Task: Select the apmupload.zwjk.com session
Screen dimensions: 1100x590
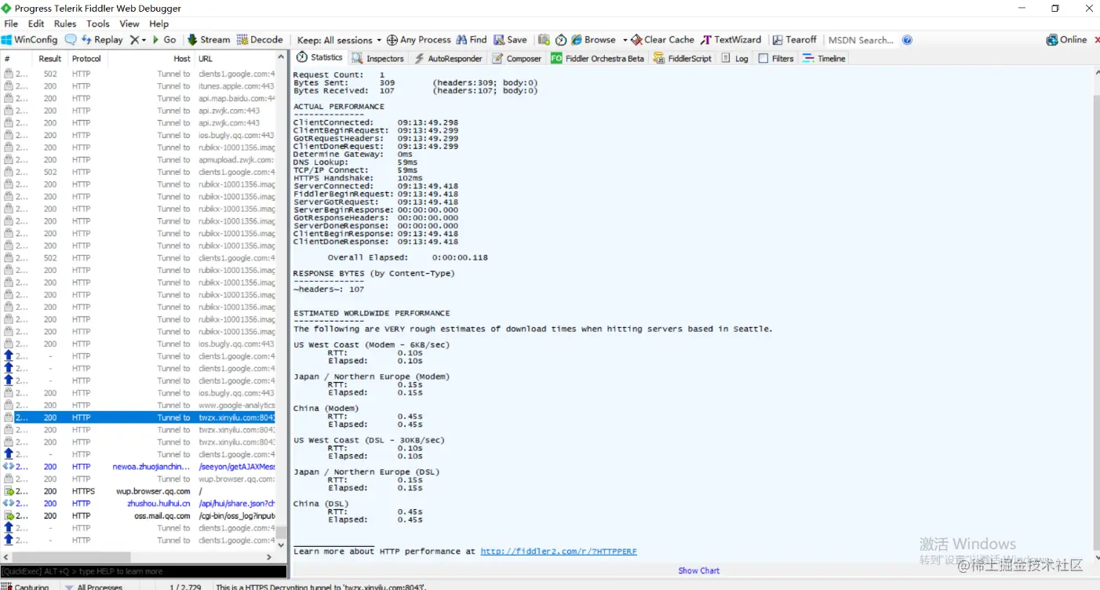Action: pyautogui.click(x=138, y=160)
